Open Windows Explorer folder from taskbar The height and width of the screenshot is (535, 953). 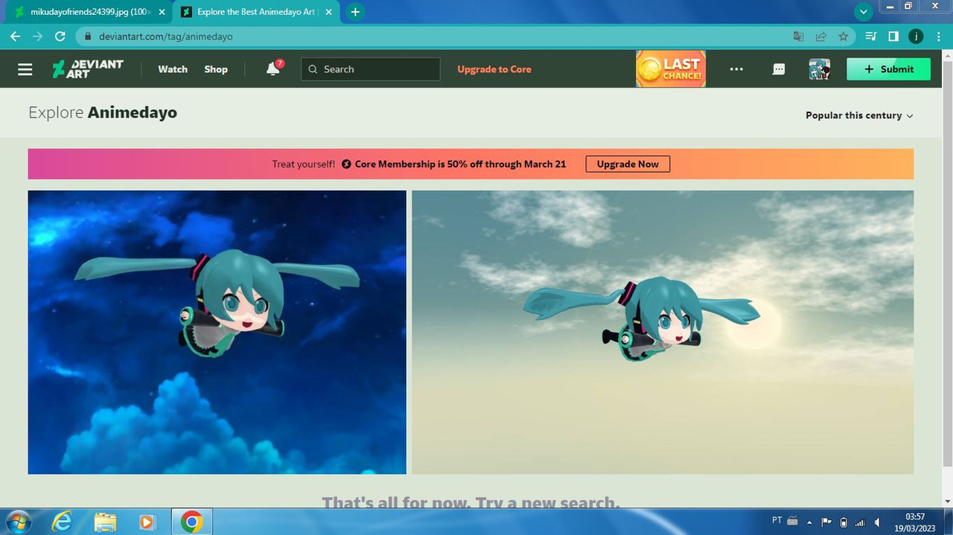(105, 522)
